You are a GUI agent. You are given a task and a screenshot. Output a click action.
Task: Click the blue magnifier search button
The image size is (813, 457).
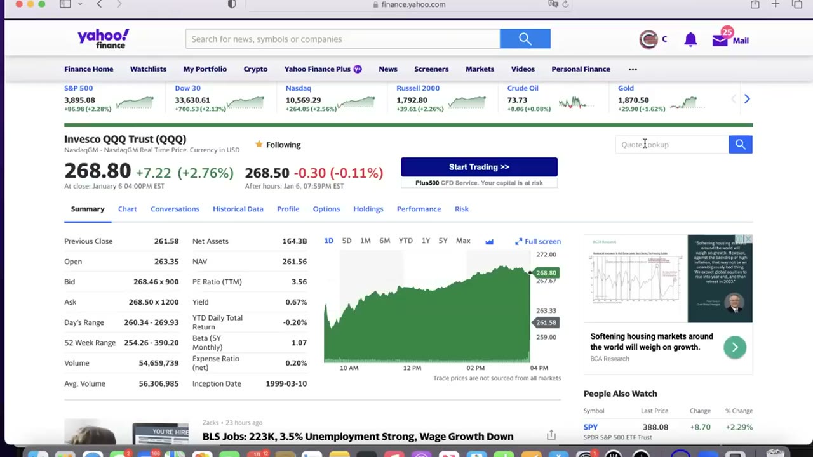pyautogui.click(x=525, y=39)
